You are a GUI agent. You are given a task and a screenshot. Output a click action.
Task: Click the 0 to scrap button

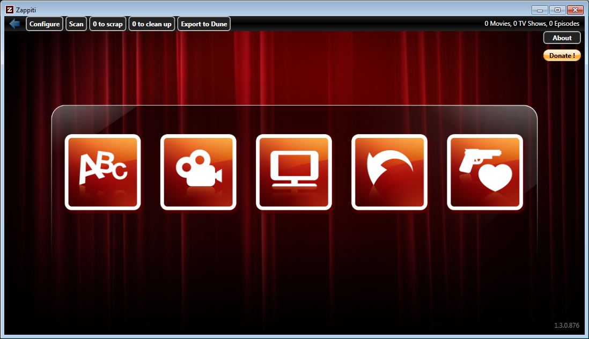point(107,24)
